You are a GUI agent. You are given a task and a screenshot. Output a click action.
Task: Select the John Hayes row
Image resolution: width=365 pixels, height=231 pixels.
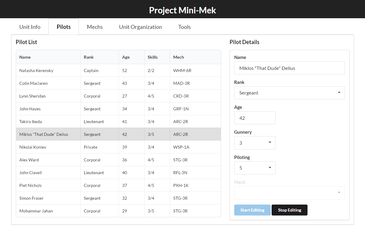[119, 109]
